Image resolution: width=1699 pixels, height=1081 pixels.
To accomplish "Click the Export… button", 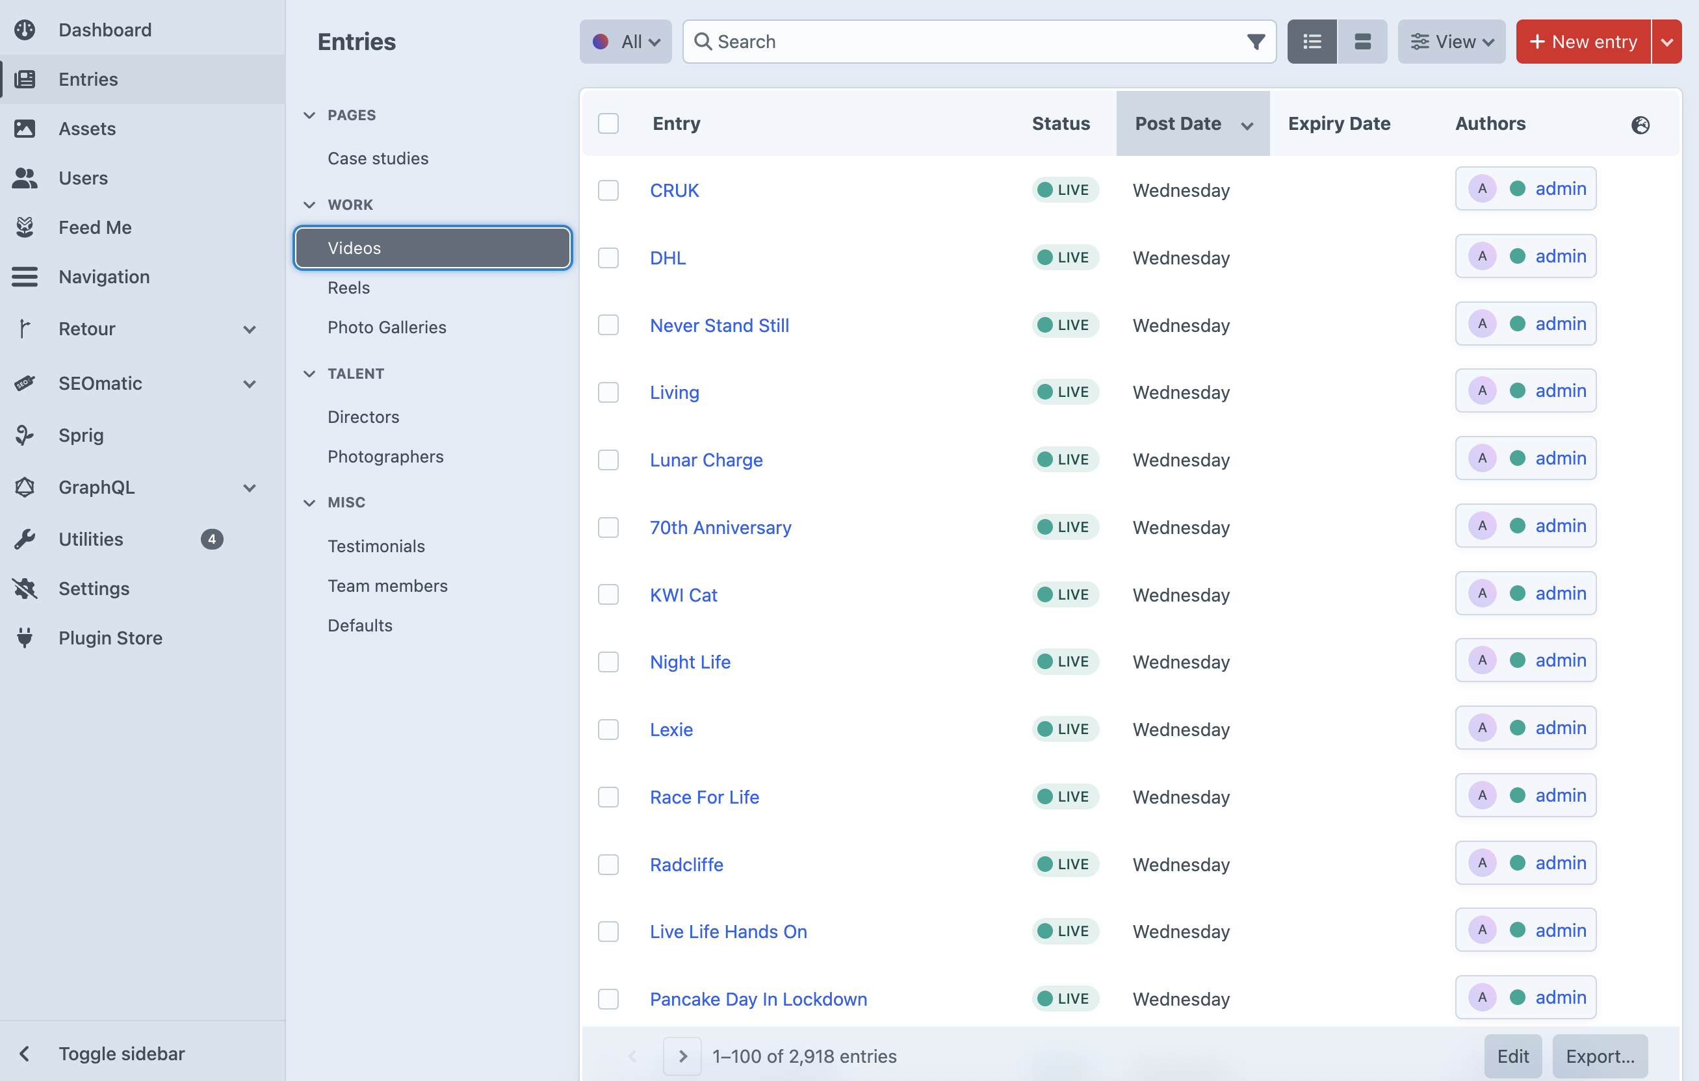I will click(x=1600, y=1056).
